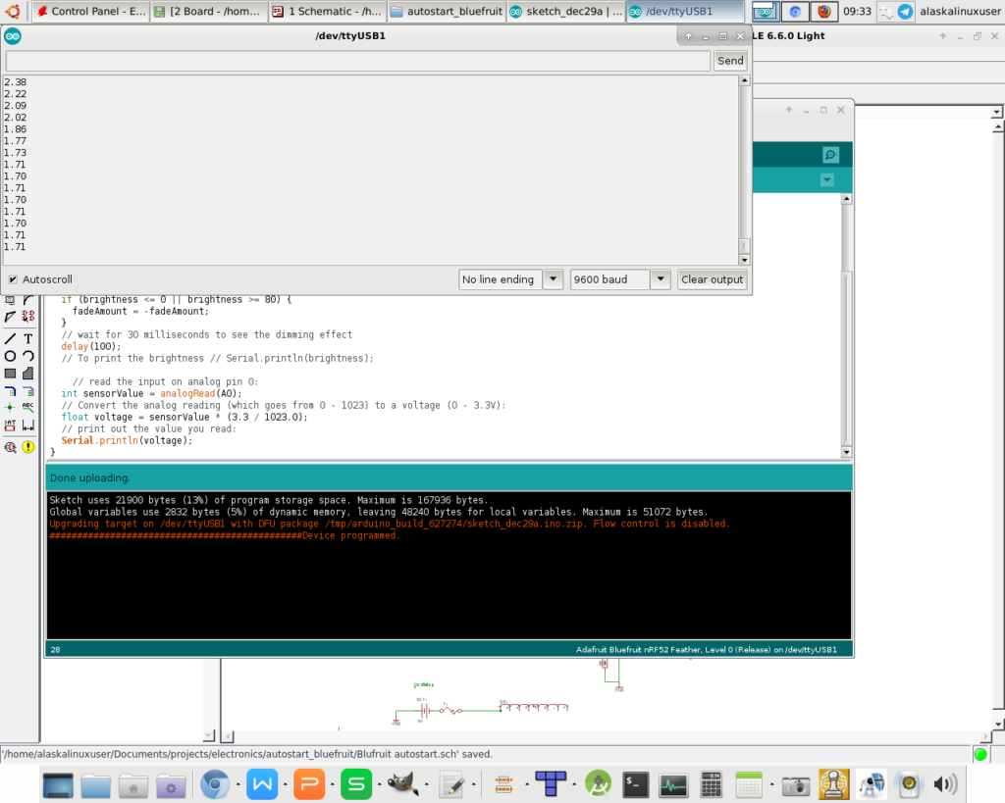Click the yellow Errors warning icon

pos(28,447)
